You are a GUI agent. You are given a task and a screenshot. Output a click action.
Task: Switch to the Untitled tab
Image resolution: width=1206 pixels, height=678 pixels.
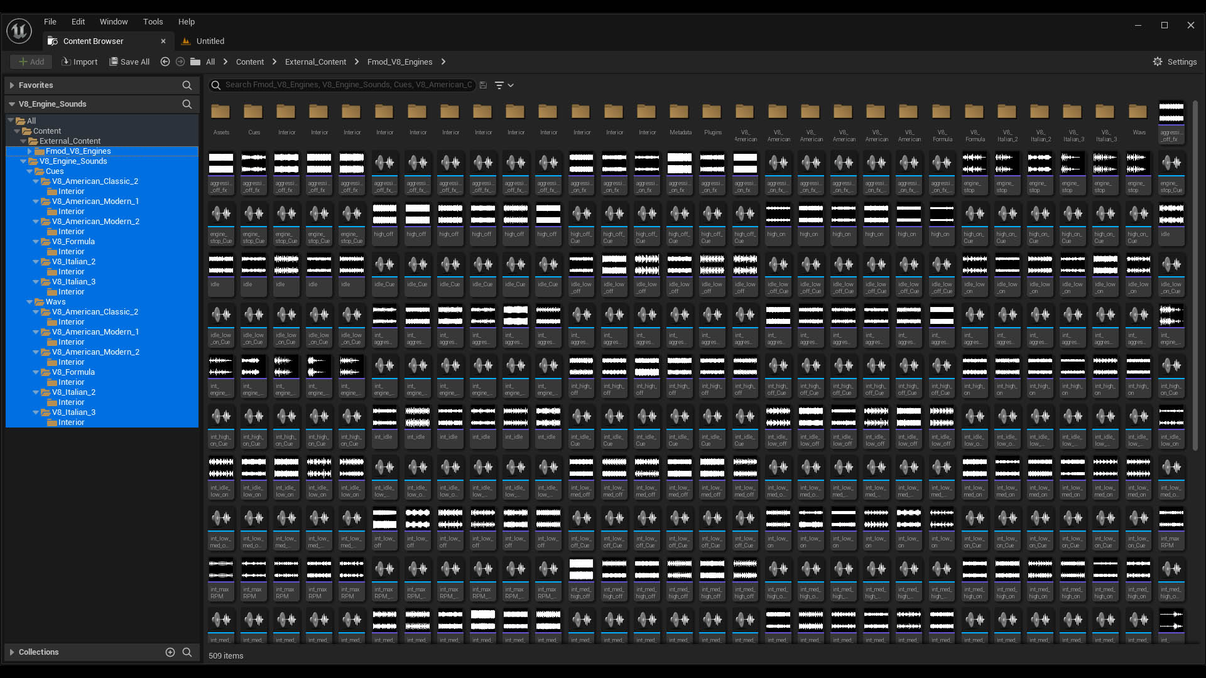click(210, 41)
